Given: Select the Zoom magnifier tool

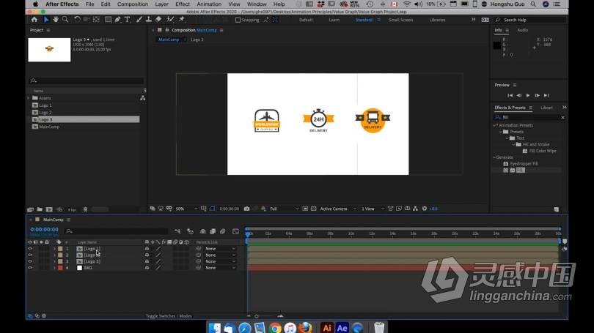Looking at the screenshot, I should 65,20.
